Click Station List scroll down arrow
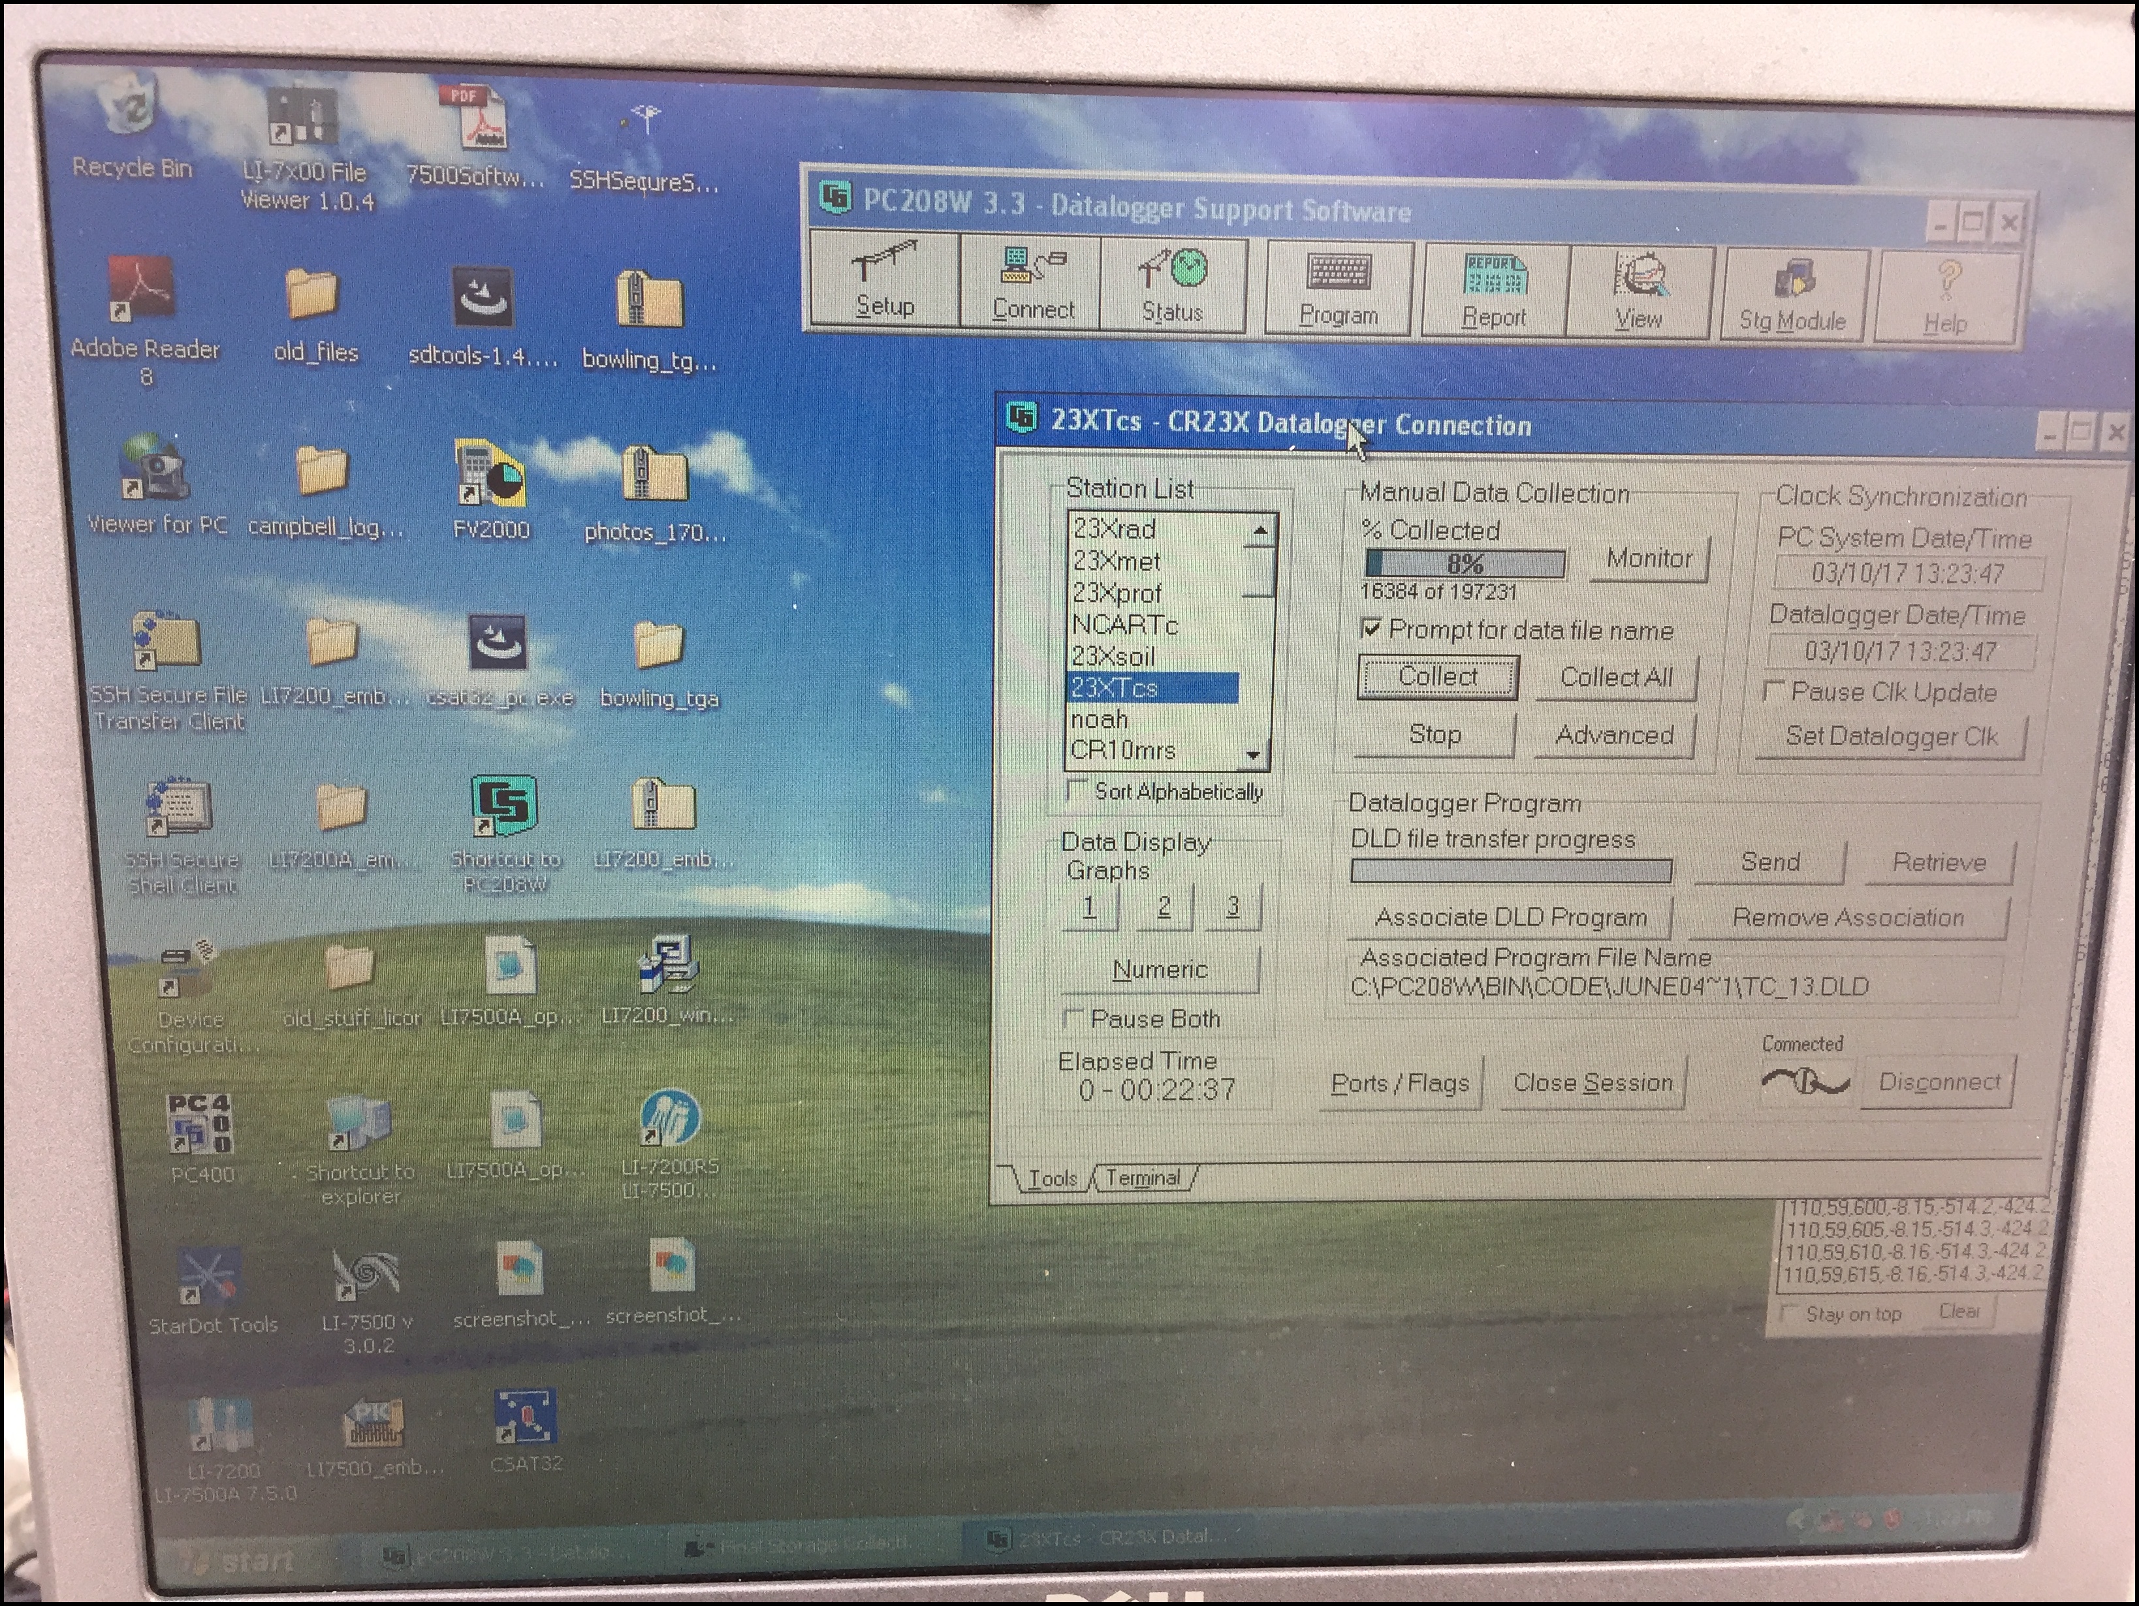 point(1253,755)
